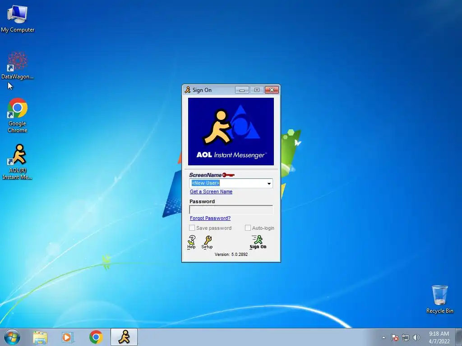
Task: Click the Version: 5.0.2892 text
Action: (231, 254)
